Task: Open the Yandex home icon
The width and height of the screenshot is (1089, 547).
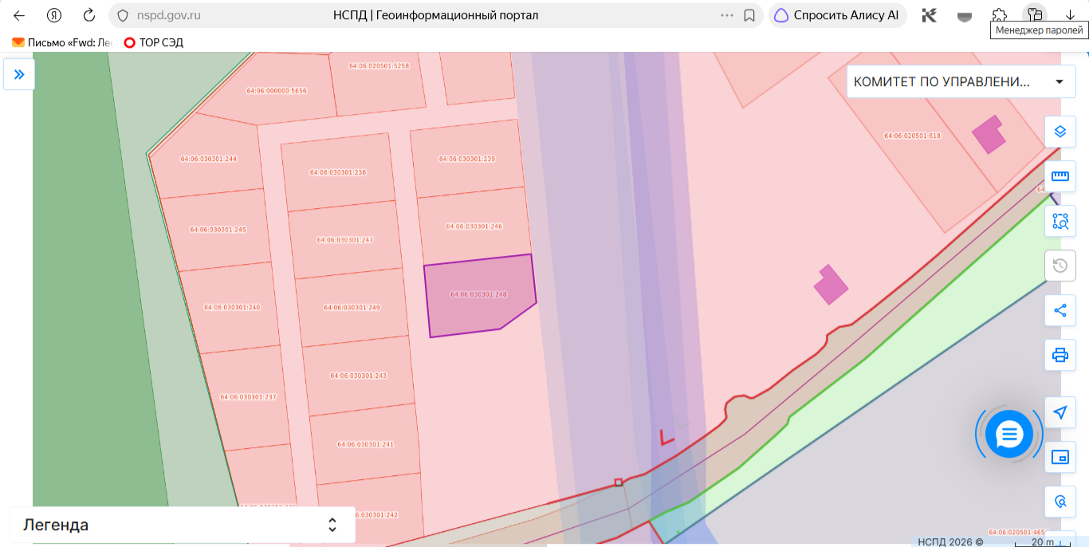Action: [54, 15]
